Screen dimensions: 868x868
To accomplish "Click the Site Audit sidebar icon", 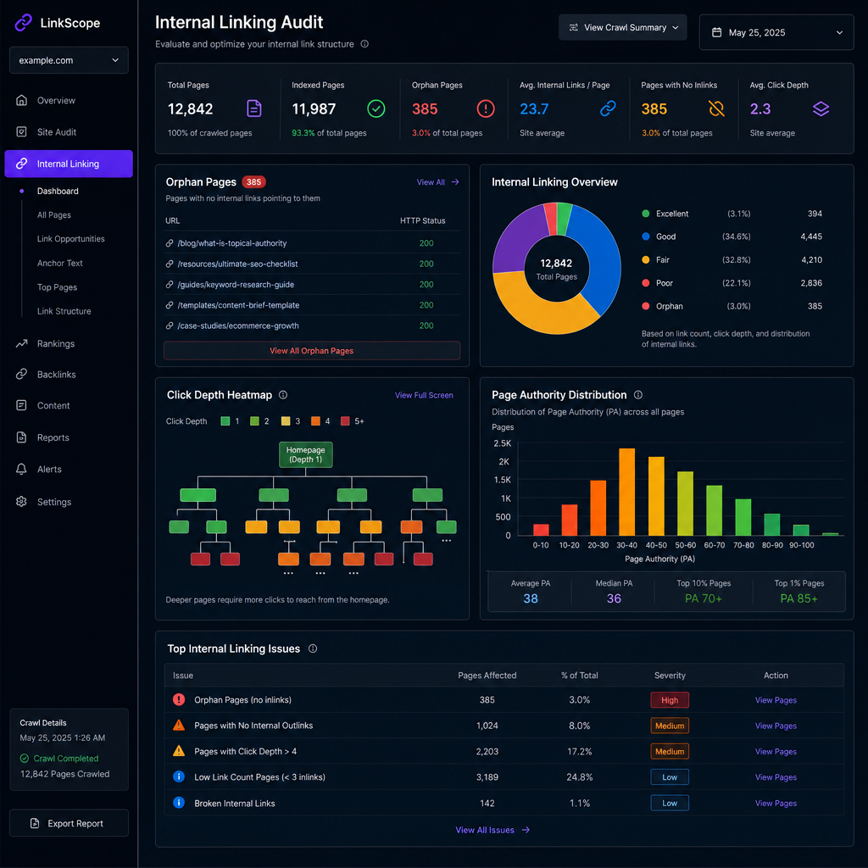I will pyautogui.click(x=21, y=131).
